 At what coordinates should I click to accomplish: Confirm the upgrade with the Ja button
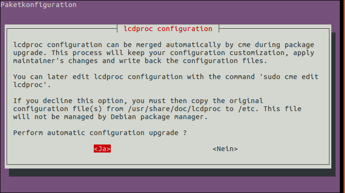[102, 149]
